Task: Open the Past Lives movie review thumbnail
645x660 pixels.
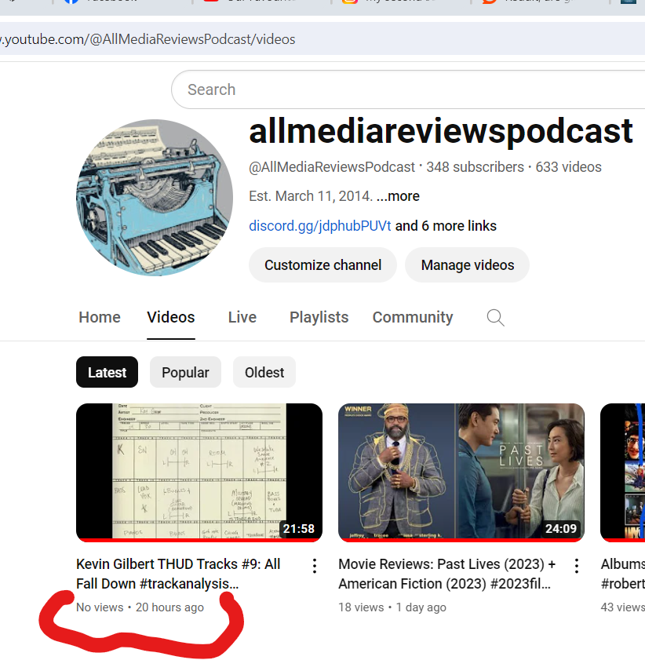Action: (461, 472)
